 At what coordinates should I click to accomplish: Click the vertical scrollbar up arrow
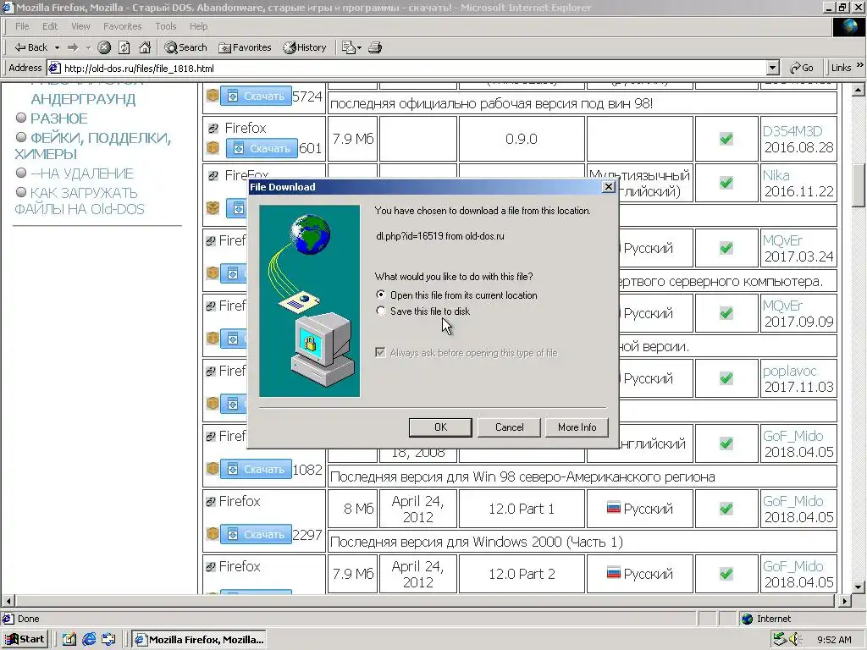tap(859, 89)
